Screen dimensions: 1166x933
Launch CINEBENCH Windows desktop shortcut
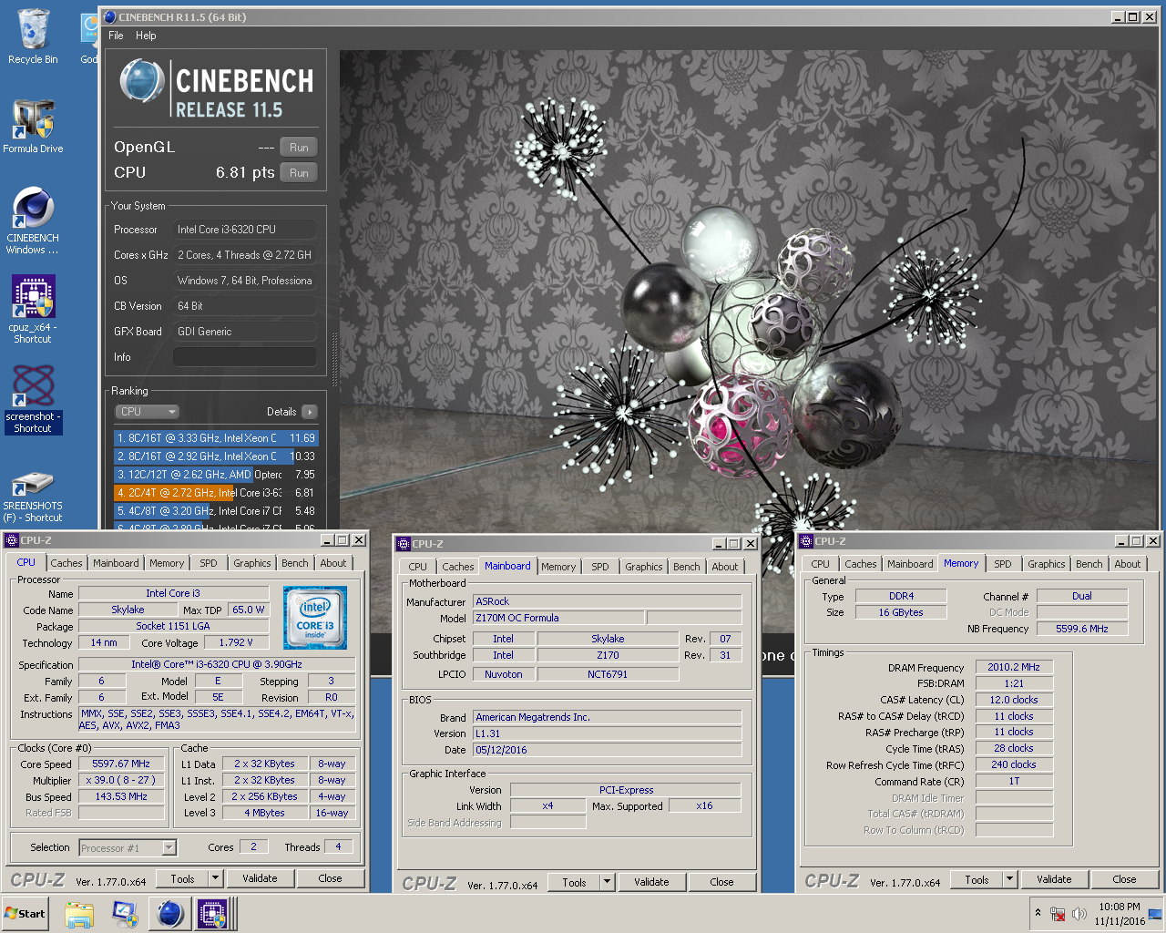pos(33,220)
